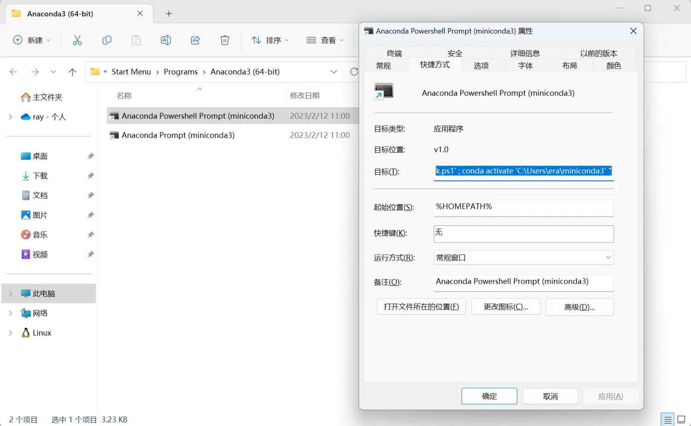Unpin 桌面 from the quick access sidebar
This screenshot has width=691, height=426.
click(x=90, y=156)
